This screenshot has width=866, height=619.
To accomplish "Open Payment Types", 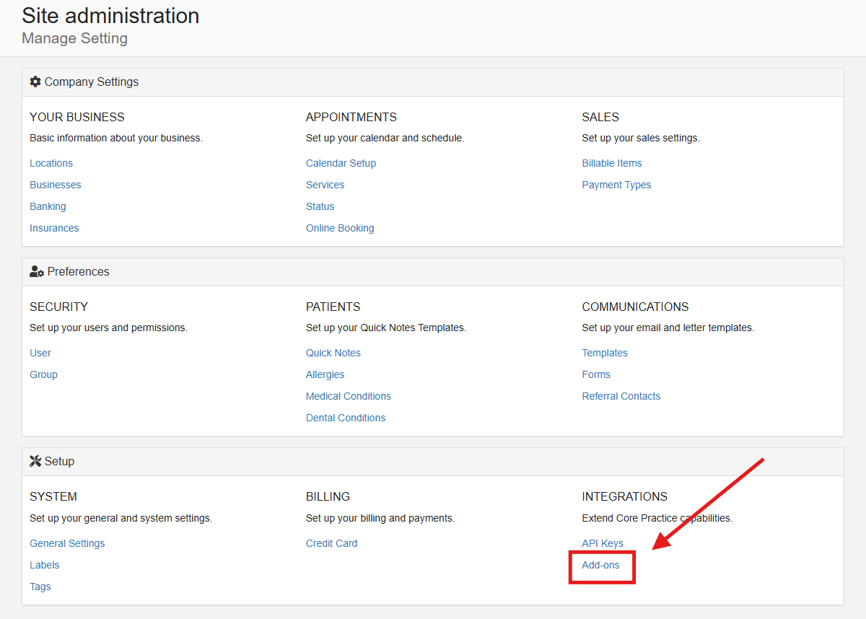I will pyautogui.click(x=616, y=185).
